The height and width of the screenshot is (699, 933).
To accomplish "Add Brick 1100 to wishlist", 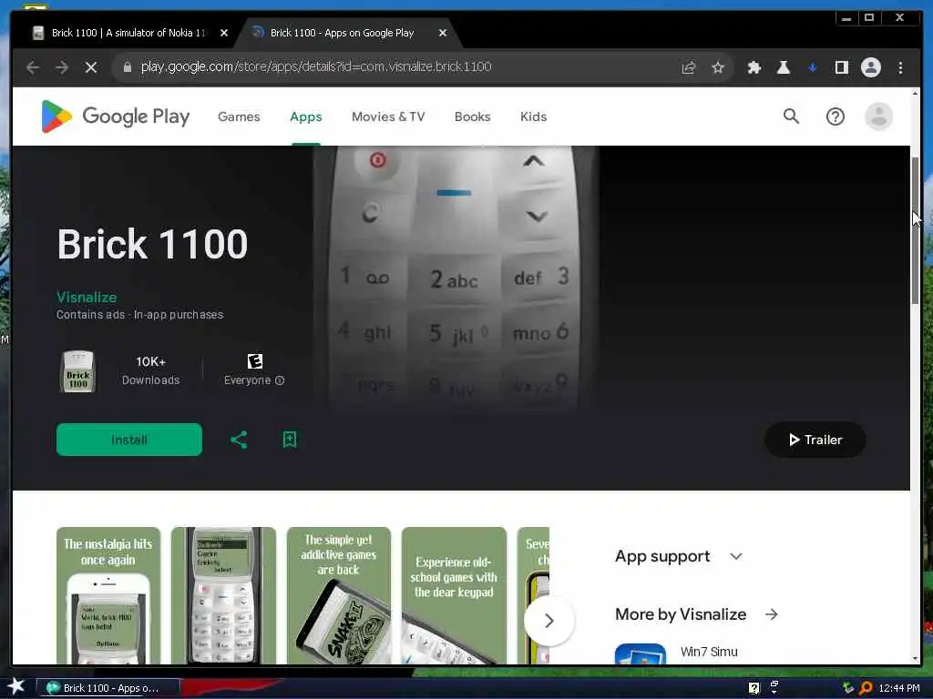I will (289, 440).
